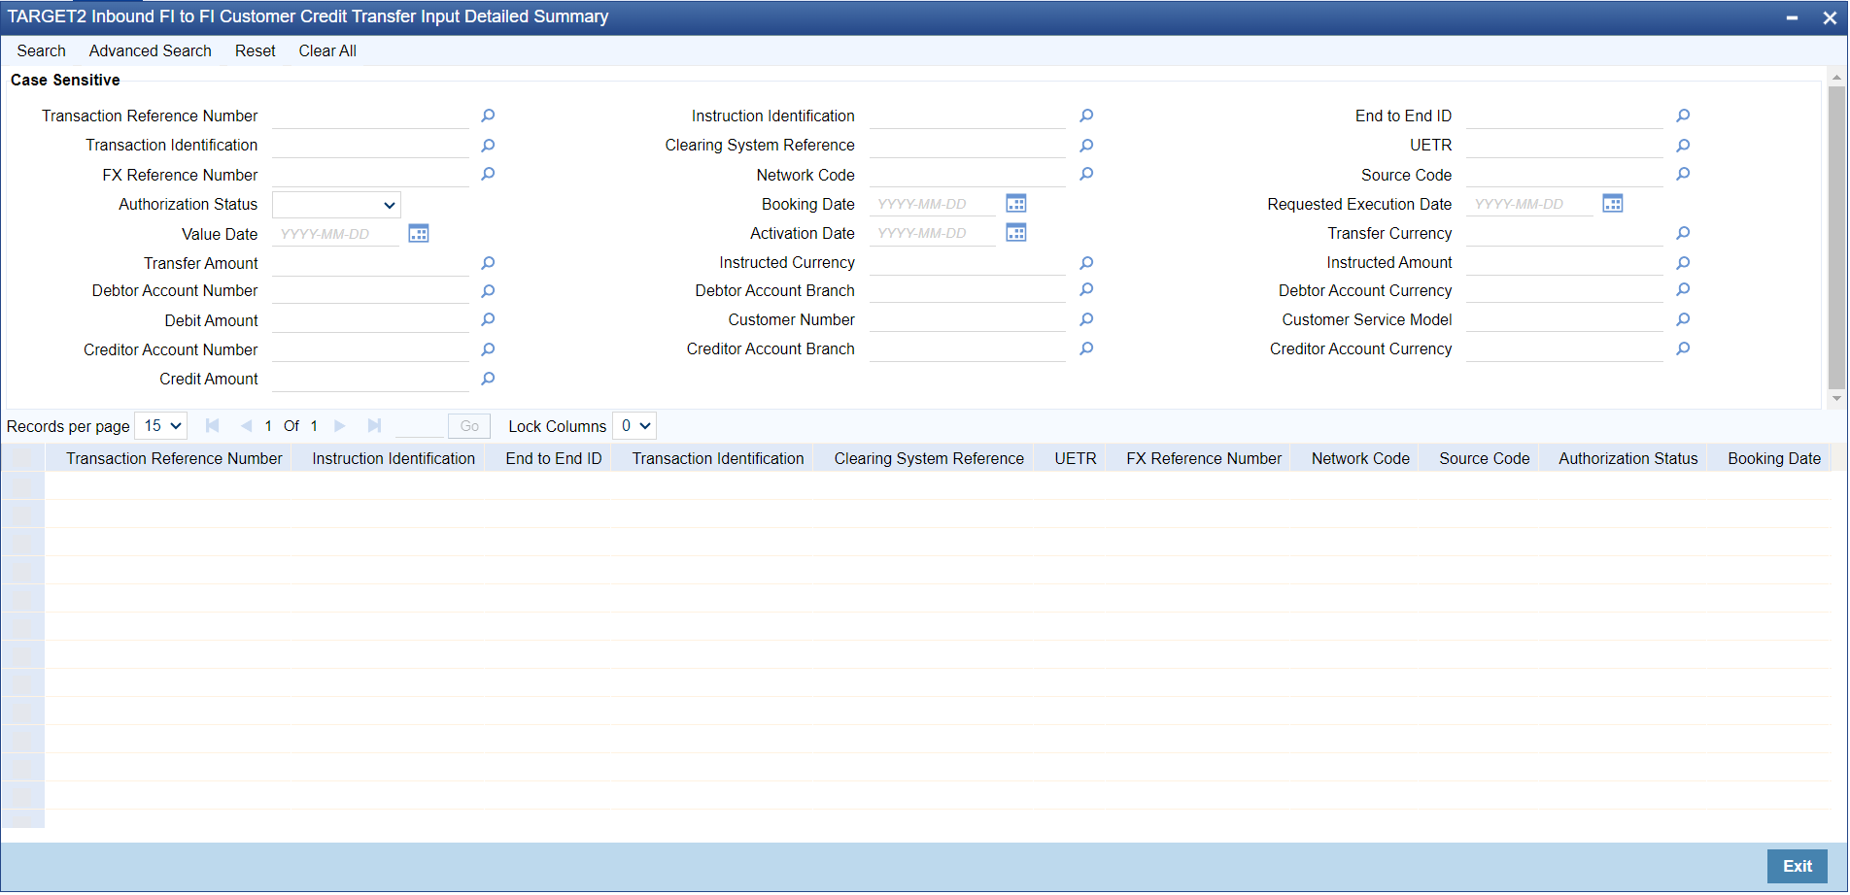Minimize the TARGET2 summary window

(1792, 17)
